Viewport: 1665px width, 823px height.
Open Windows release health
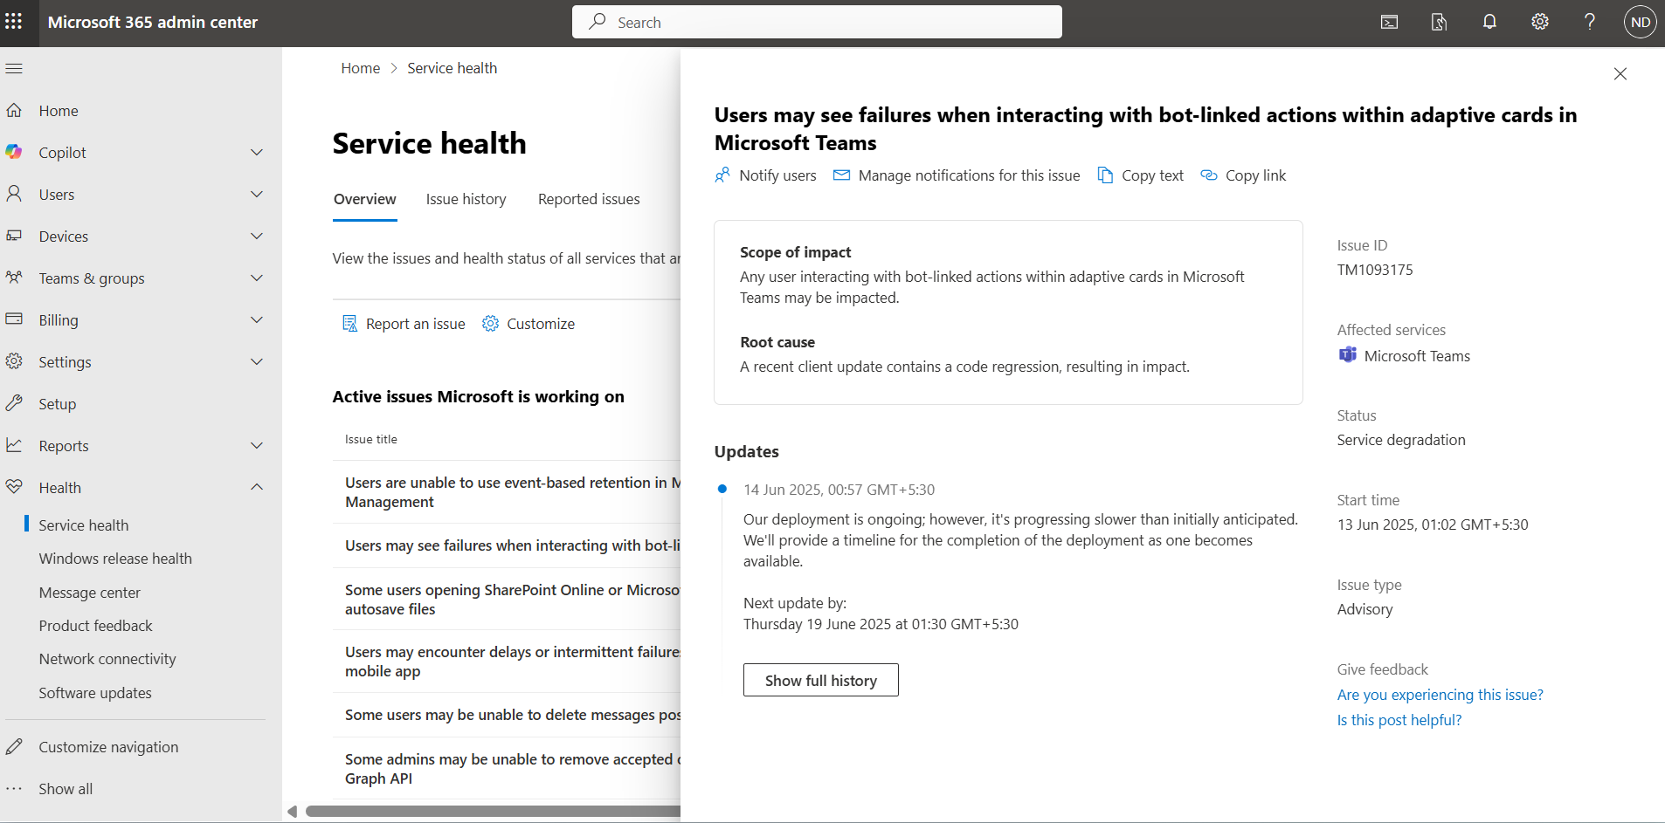tap(115, 559)
